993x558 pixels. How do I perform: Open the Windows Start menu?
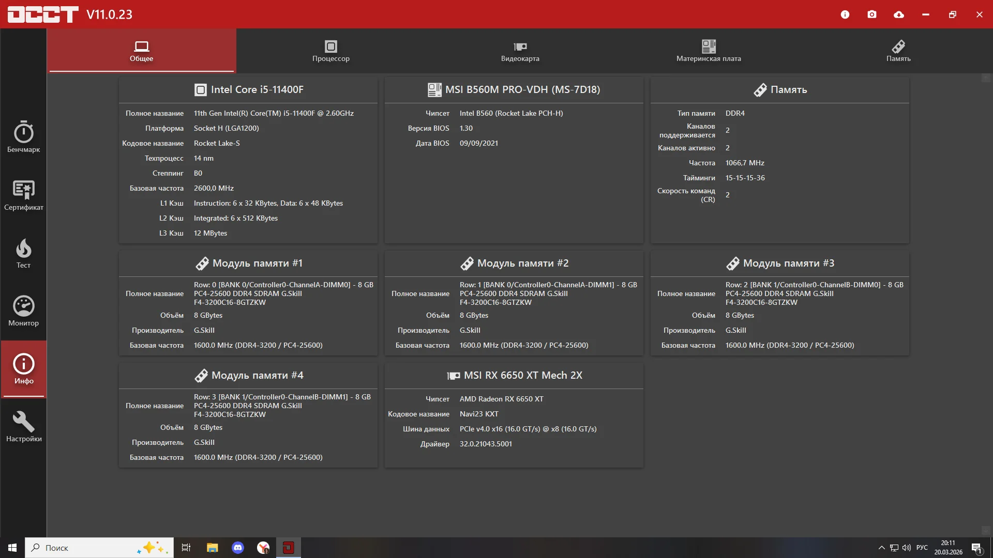point(12,548)
